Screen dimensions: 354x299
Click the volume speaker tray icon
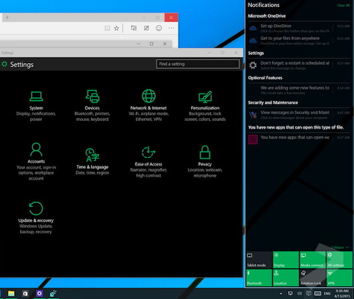point(299,293)
